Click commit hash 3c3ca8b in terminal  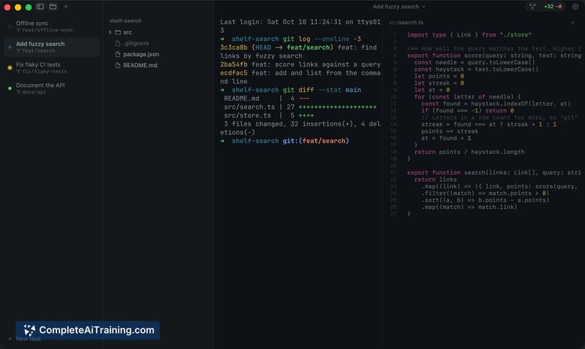(x=233, y=47)
